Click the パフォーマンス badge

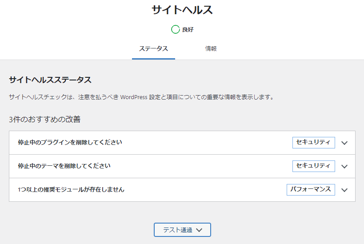point(311,190)
